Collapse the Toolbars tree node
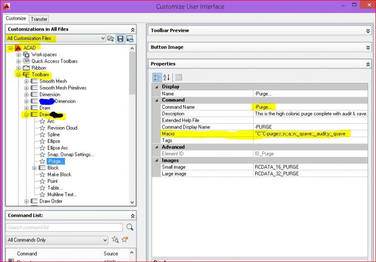Image resolution: width=376 pixels, height=262 pixels. [19, 74]
